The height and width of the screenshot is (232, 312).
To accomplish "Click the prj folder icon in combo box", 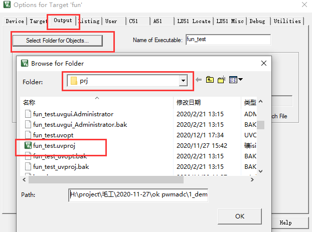I will 74,81.
